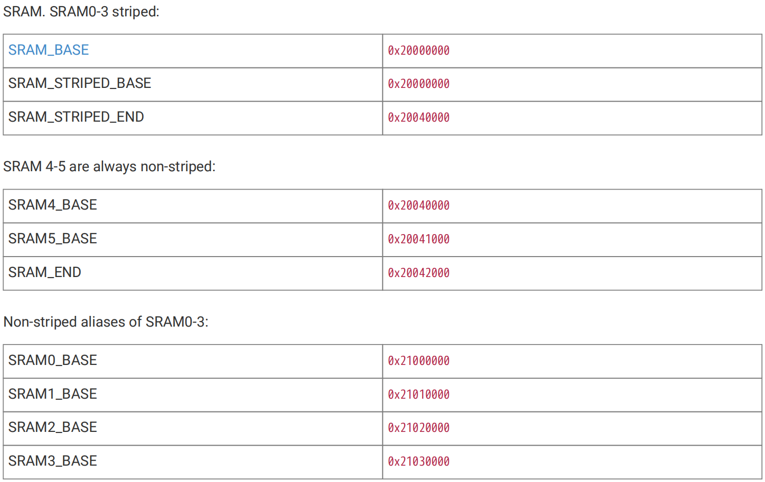The width and height of the screenshot is (765, 482).
Task: Select the SRAM0_BASE label
Action: pos(53,360)
